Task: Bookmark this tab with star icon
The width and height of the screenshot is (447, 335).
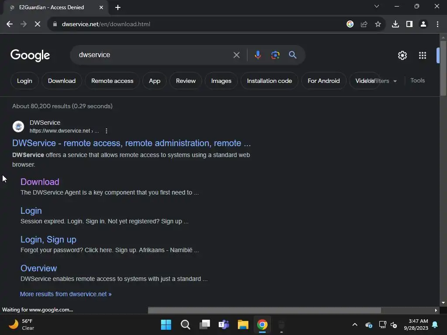Action: 378,24
